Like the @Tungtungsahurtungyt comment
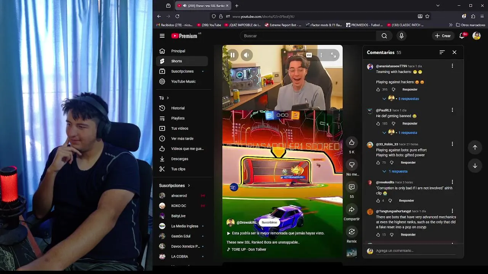The image size is (488, 274). [378, 234]
